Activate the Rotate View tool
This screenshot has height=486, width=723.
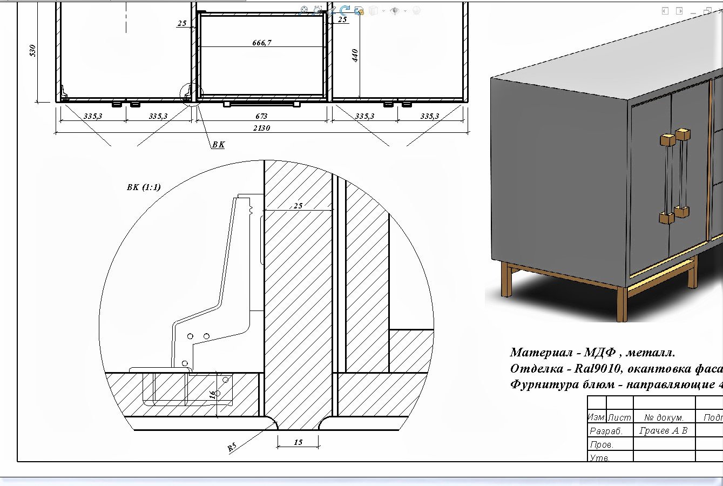click(x=345, y=10)
